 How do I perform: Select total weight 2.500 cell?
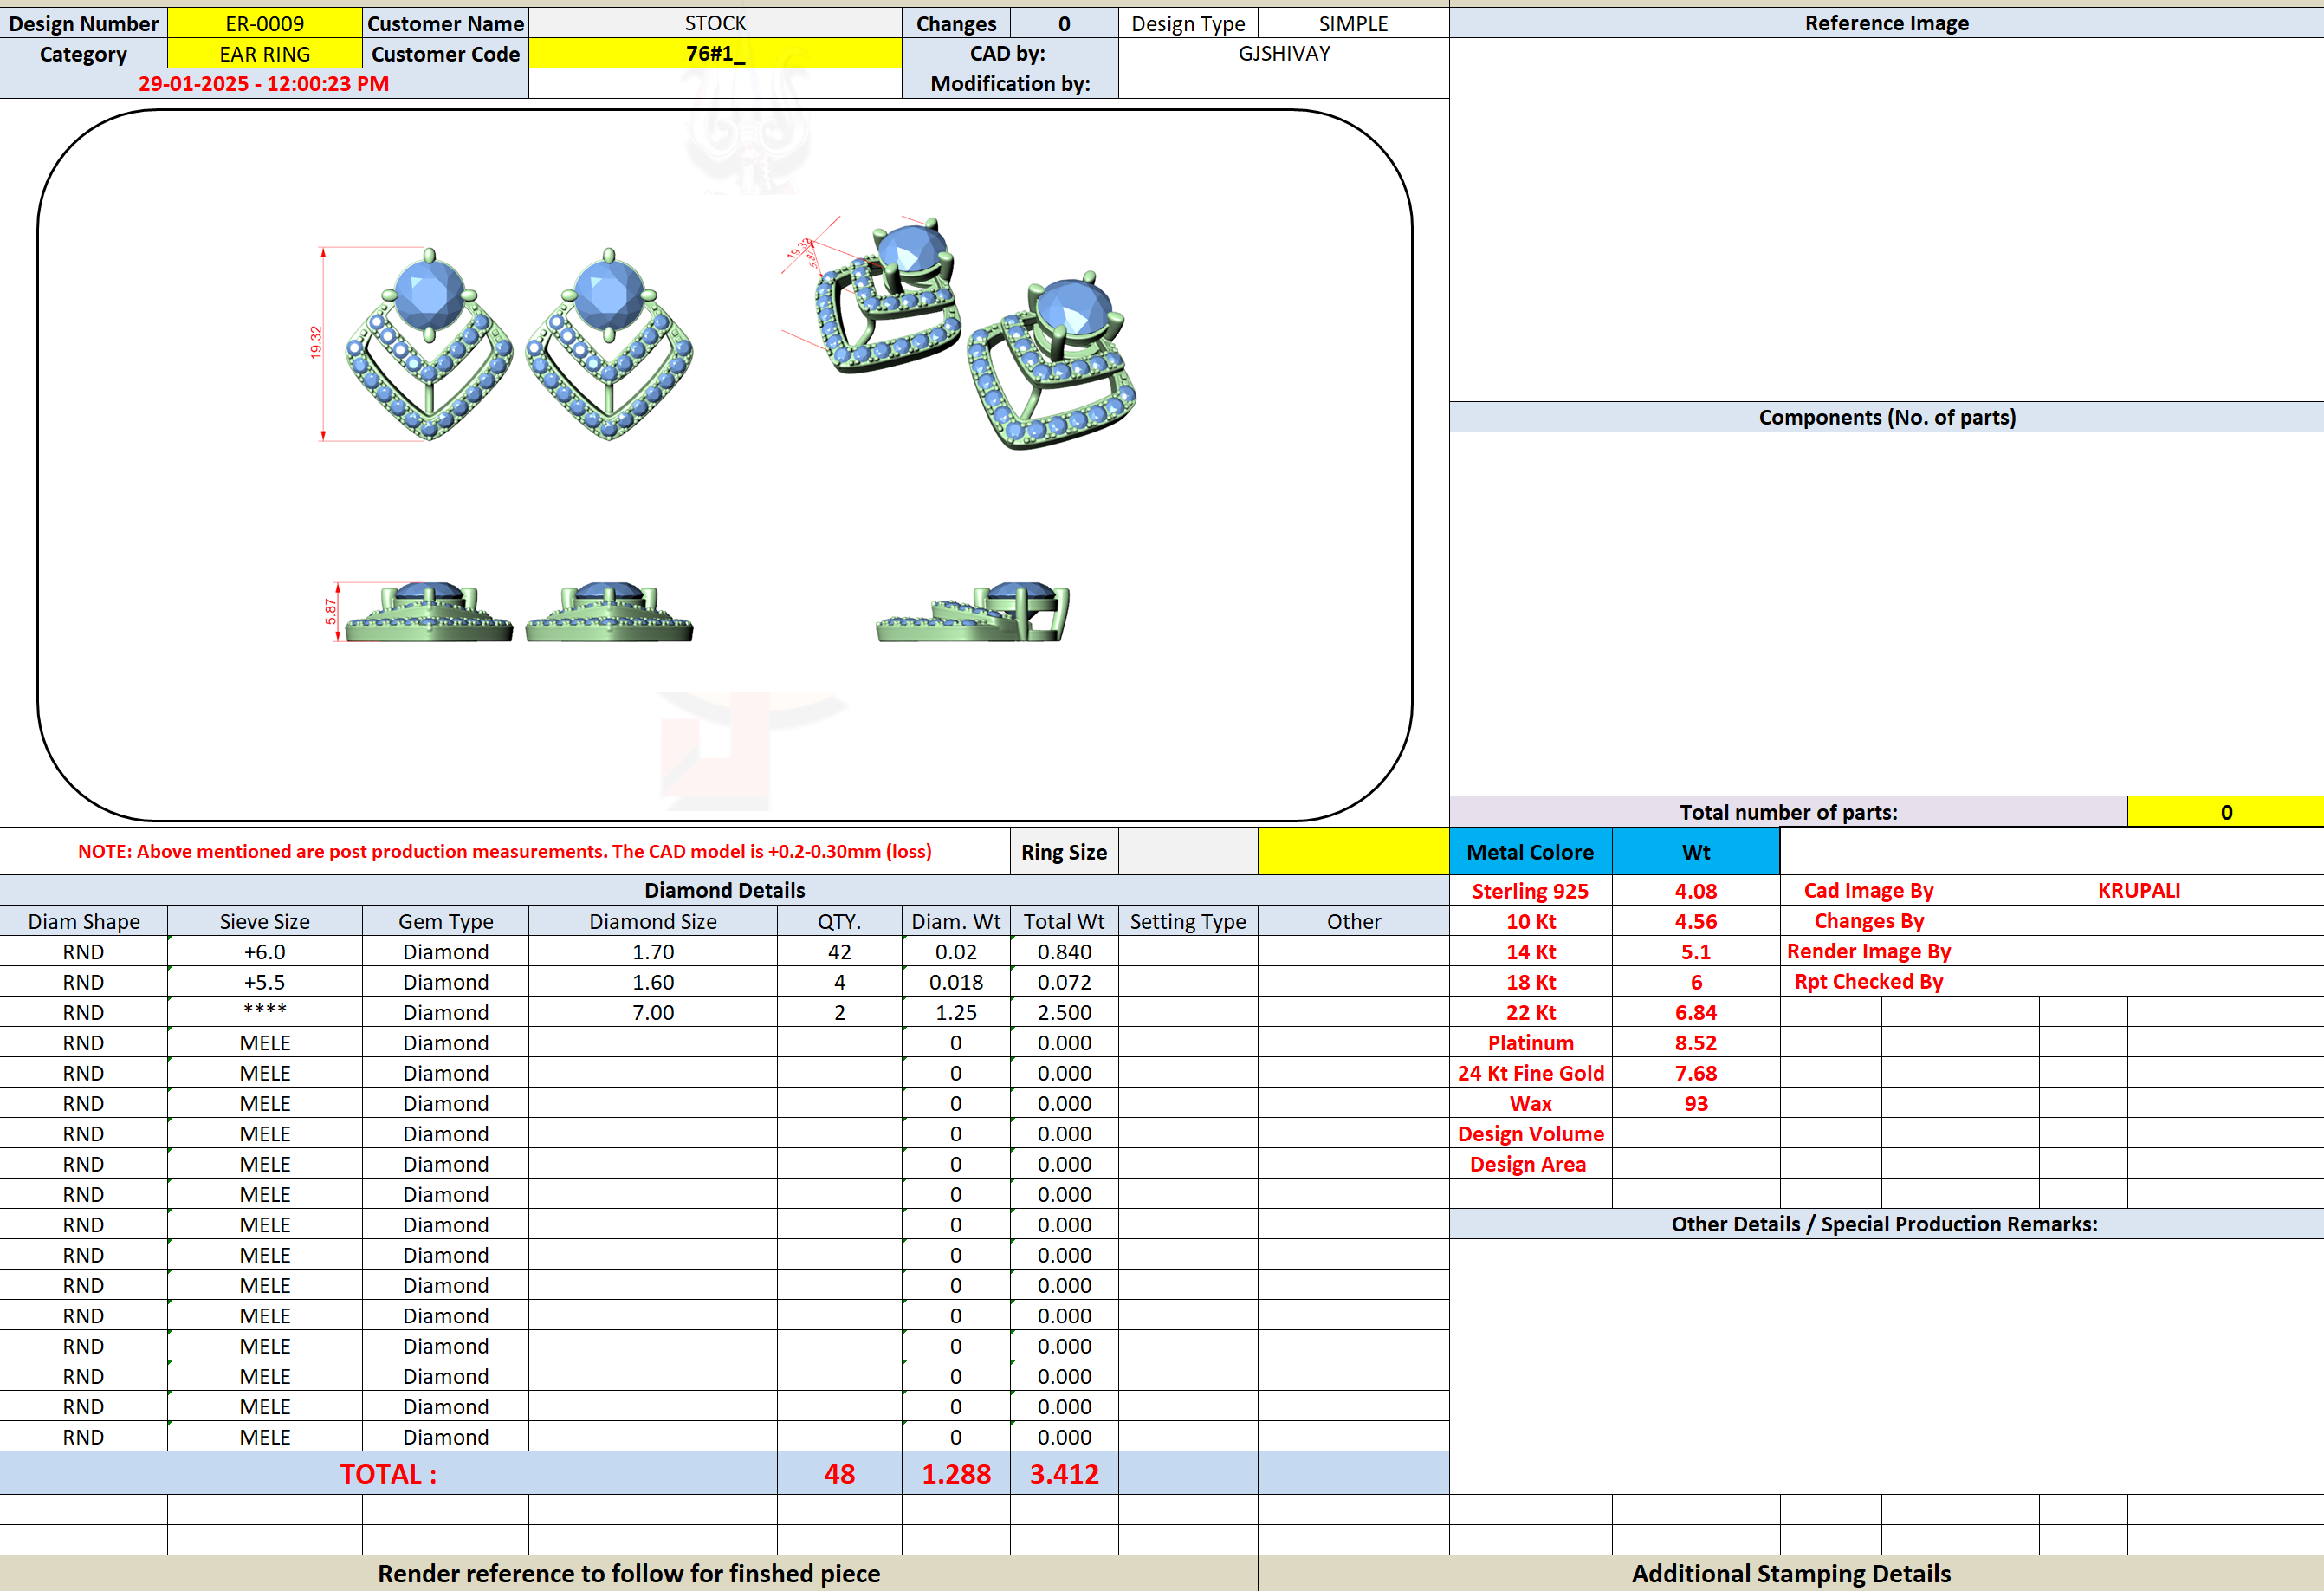pyautogui.click(x=1064, y=1013)
